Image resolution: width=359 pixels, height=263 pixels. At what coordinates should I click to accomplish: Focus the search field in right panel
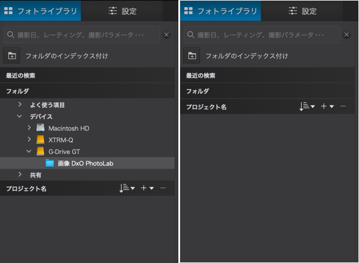tap(262, 35)
